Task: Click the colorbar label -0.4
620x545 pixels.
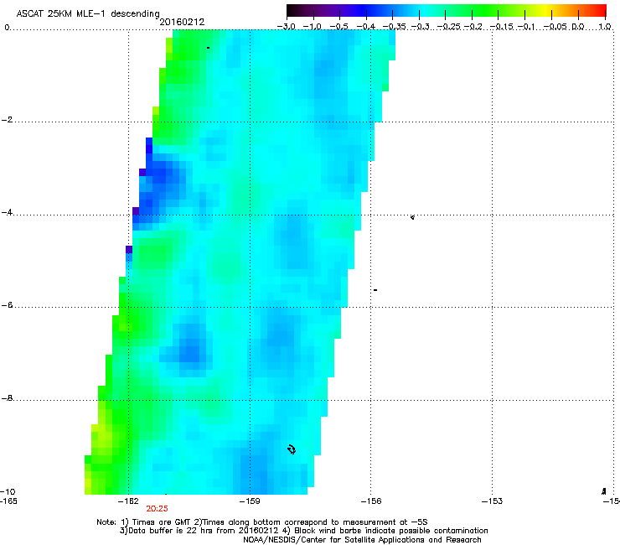Action: pyautogui.click(x=366, y=27)
